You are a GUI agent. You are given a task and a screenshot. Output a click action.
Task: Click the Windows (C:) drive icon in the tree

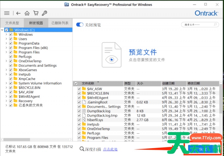12,30
